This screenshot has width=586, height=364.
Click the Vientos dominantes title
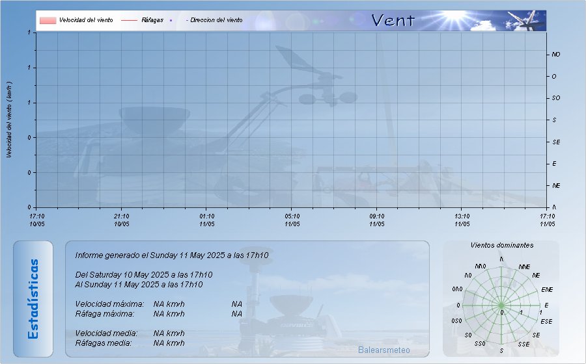pyautogui.click(x=501, y=245)
